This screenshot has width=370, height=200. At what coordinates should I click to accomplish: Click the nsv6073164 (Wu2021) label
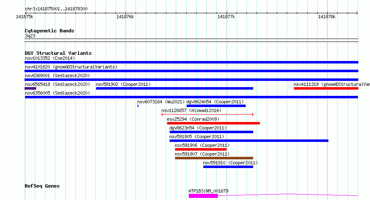(x=161, y=102)
